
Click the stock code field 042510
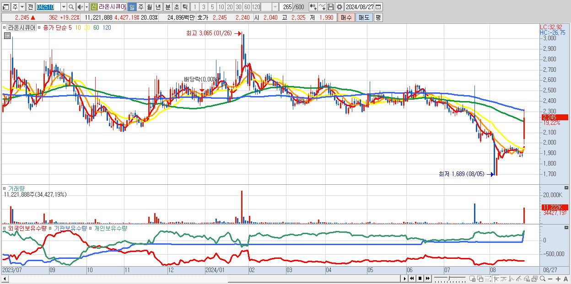tap(48, 7)
